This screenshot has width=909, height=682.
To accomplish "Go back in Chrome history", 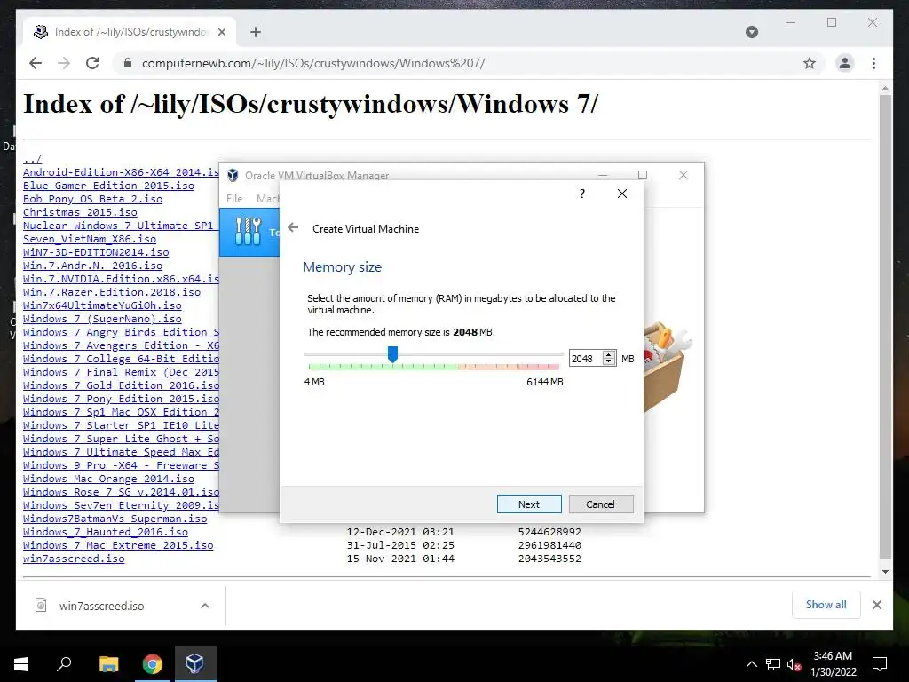I will [x=36, y=63].
